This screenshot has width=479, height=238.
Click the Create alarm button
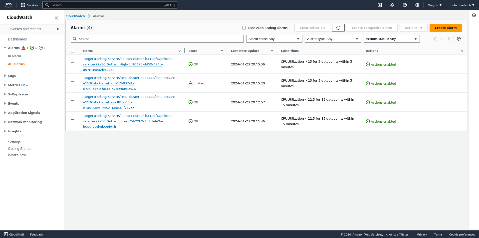click(446, 28)
